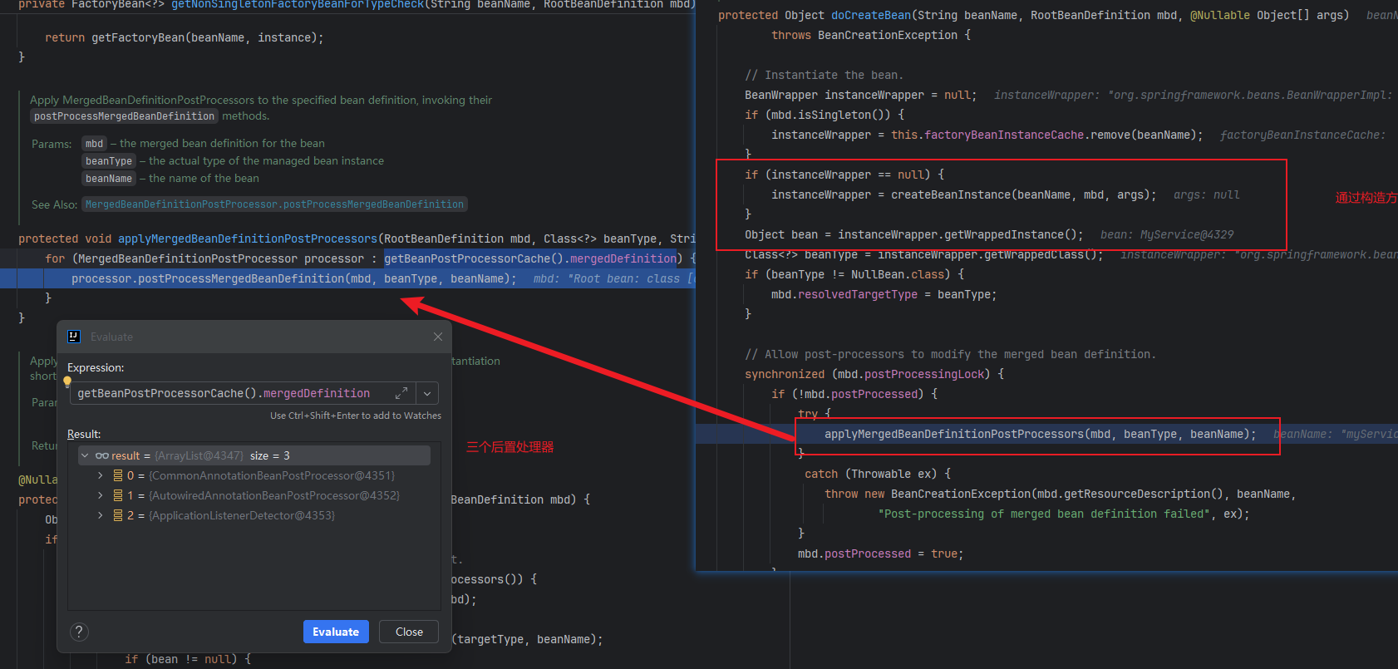Click getBeanPostProcessorCache() in the for loop
The image size is (1398, 669).
coord(474,258)
